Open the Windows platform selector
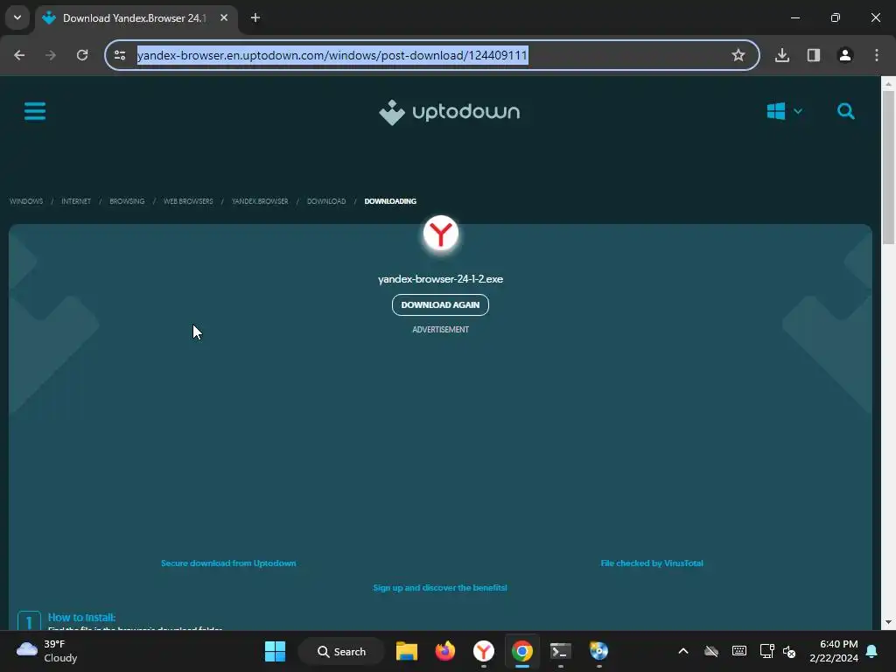The image size is (896, 672). click(x=784, y=111)
